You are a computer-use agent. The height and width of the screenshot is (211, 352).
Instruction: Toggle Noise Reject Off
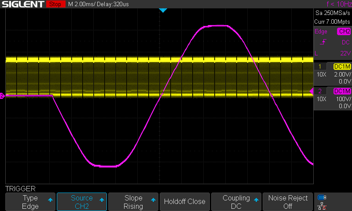[288, 202]
